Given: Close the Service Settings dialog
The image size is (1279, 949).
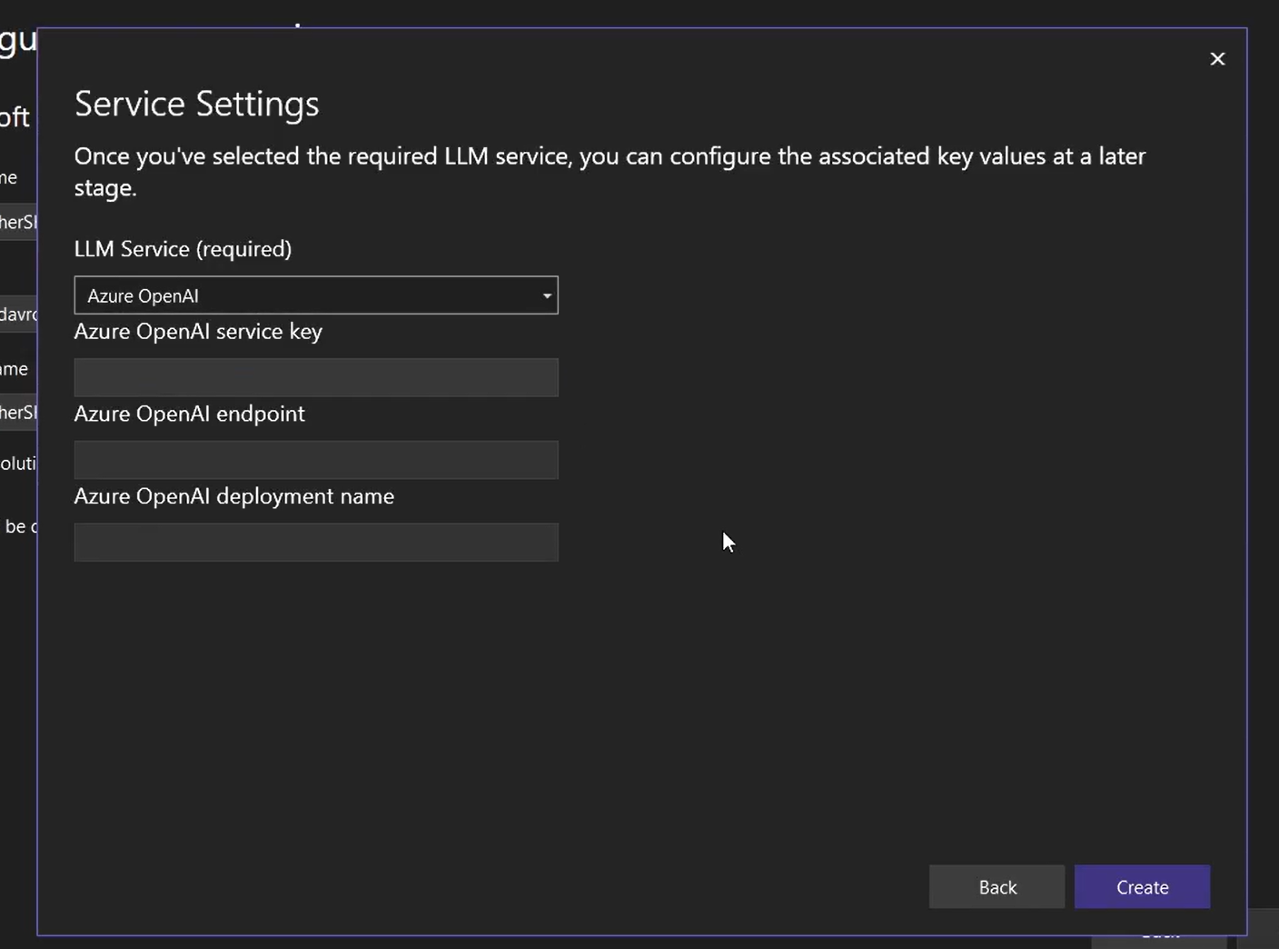Looking at the screenshot, I should pyautogui.click(x=1217, y=59).
